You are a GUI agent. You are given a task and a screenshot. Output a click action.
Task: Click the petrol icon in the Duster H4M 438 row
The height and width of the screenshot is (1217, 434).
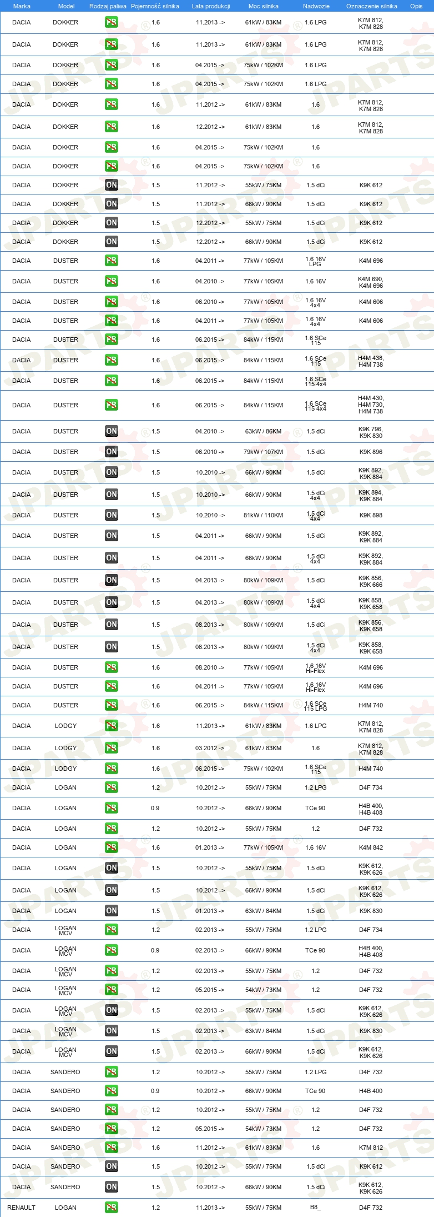(112, 360)
